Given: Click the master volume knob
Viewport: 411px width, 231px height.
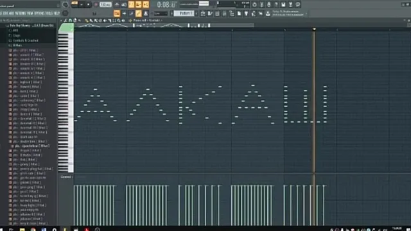Looking at the screenshot, I should point(65,4).
